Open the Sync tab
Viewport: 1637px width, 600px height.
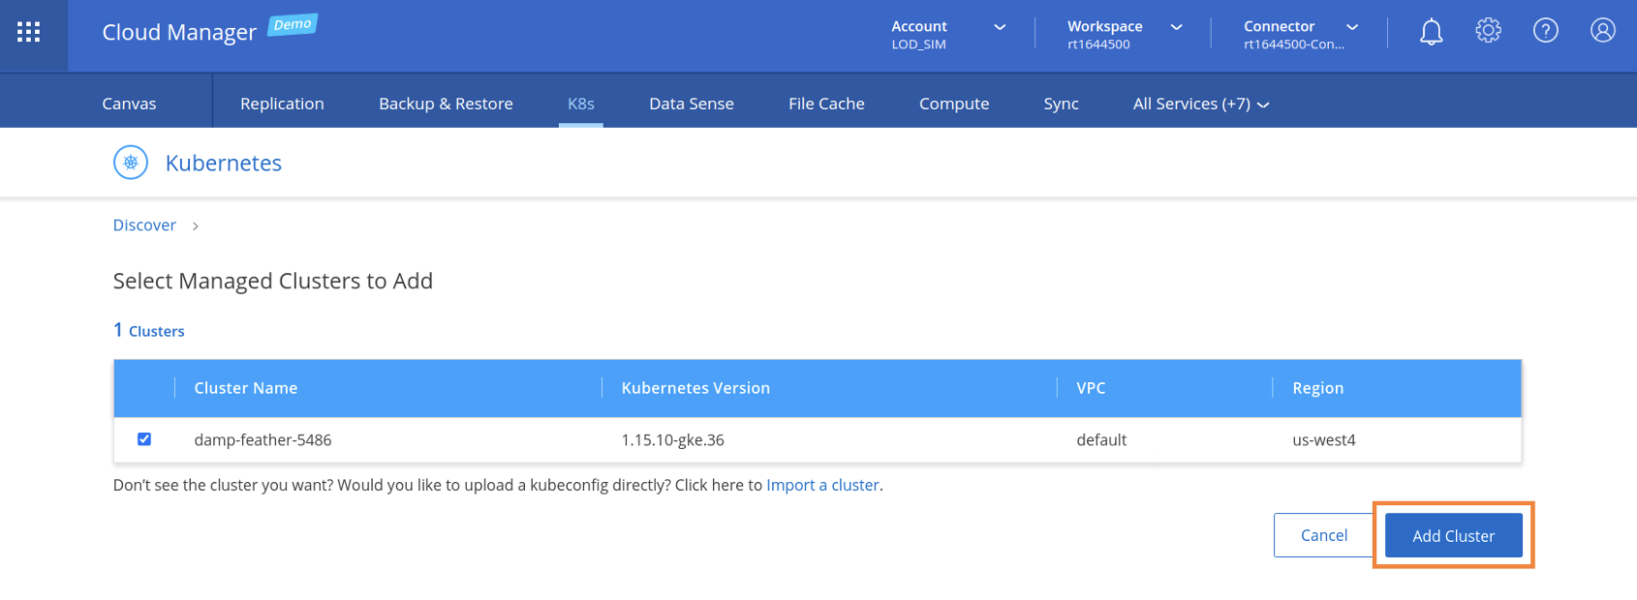point(1061,104)
